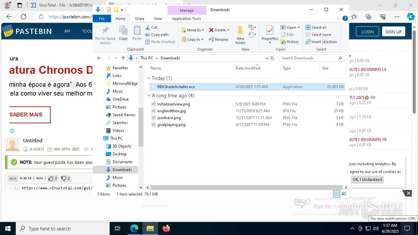Switch to Large icons view in status bar
This screenshot has width=418, height=235.
(344, 194)
